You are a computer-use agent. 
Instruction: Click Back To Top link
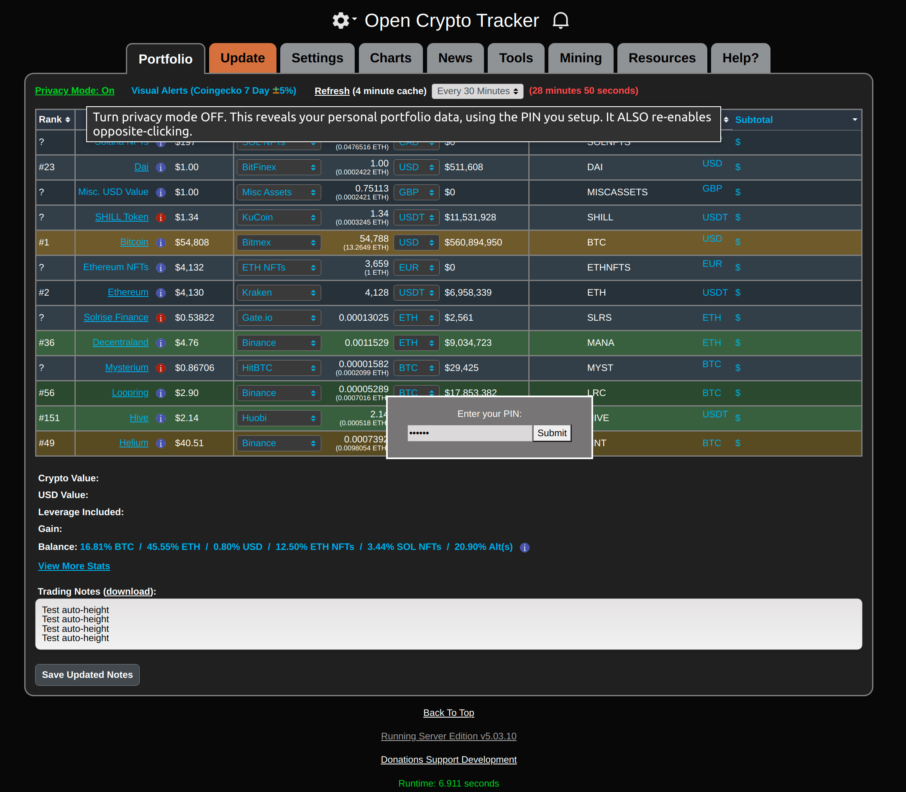point(448,713)
